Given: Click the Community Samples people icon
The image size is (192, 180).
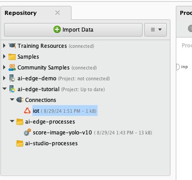Looking at the screenshot, I should (12, 68).
